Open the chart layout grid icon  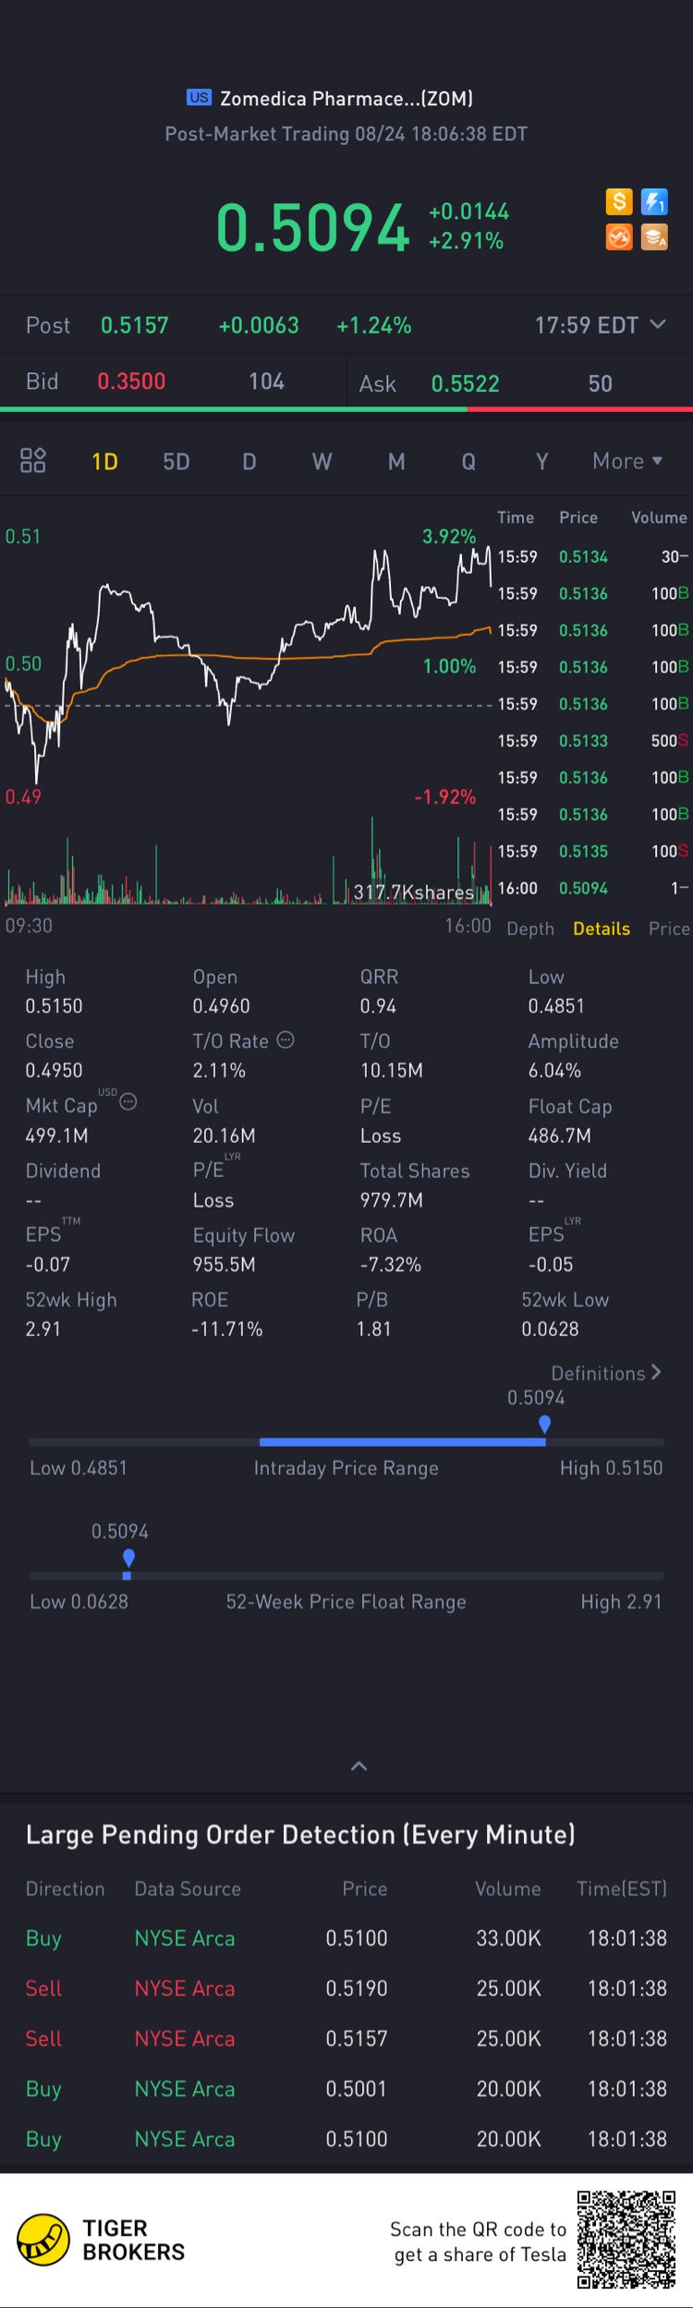point(33,460)
